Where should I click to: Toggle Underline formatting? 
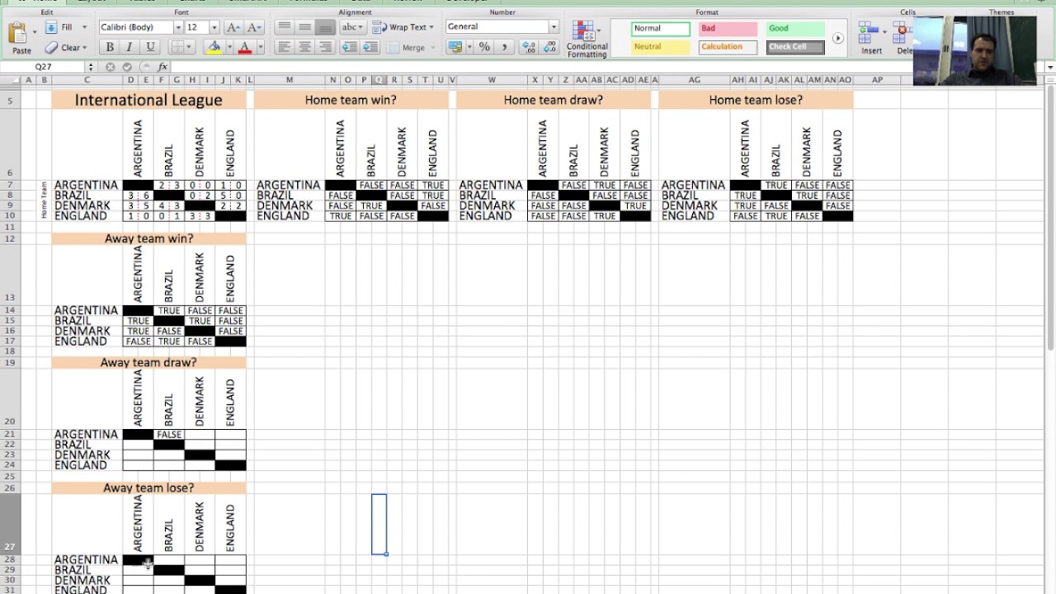150,48
